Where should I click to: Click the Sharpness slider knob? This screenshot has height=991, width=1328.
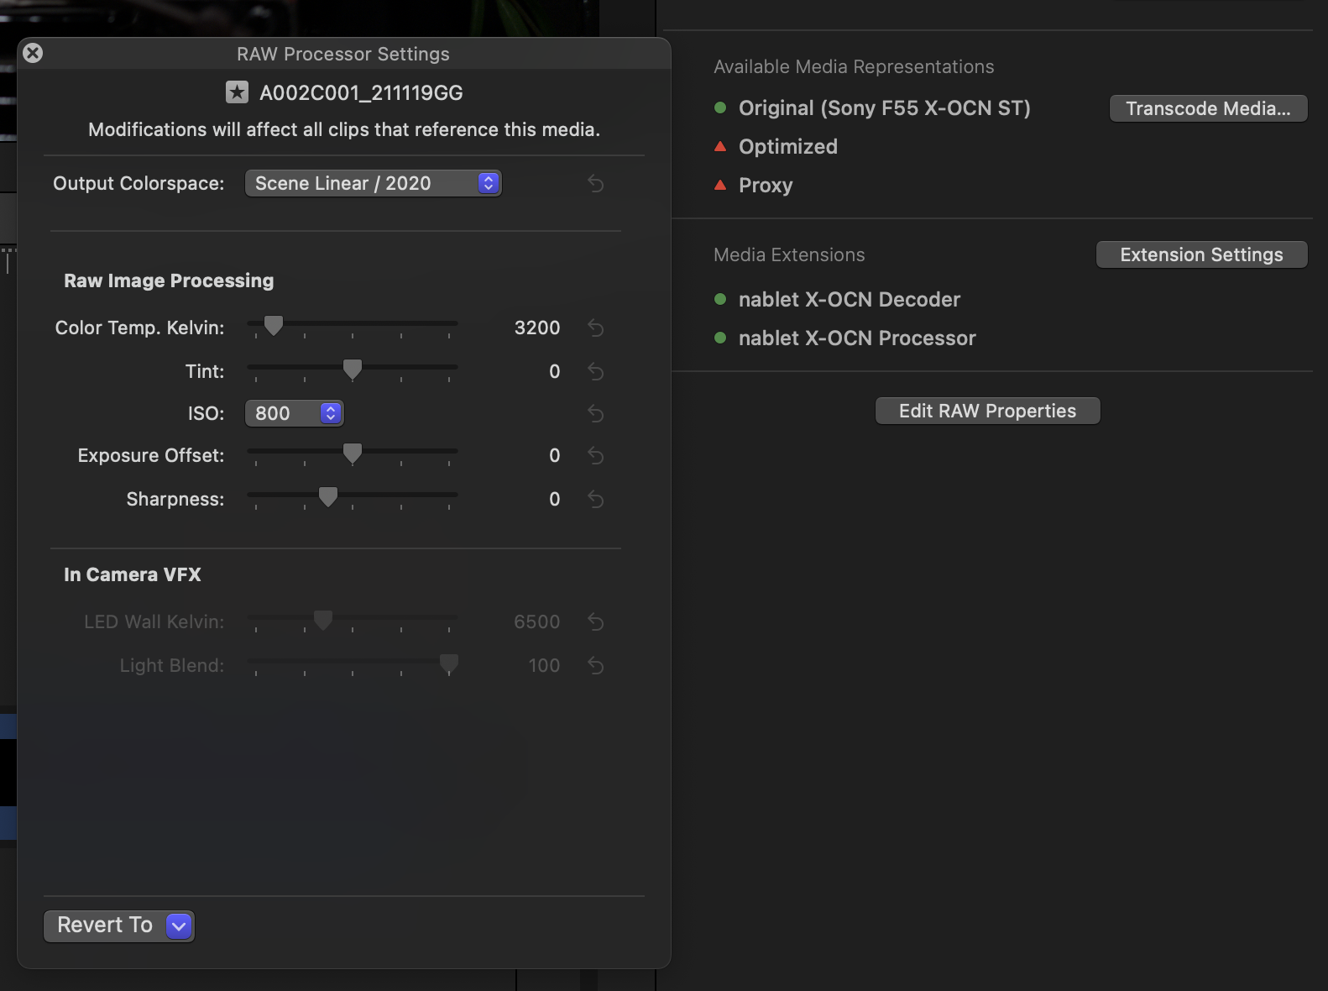click(328, 497)
